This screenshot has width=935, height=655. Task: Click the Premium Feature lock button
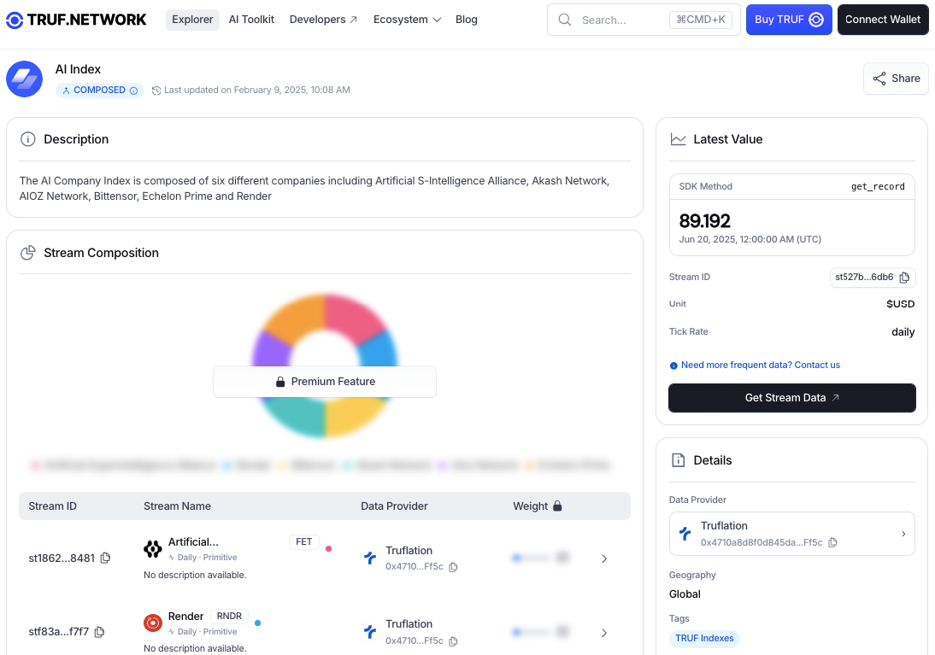(325, 382)
